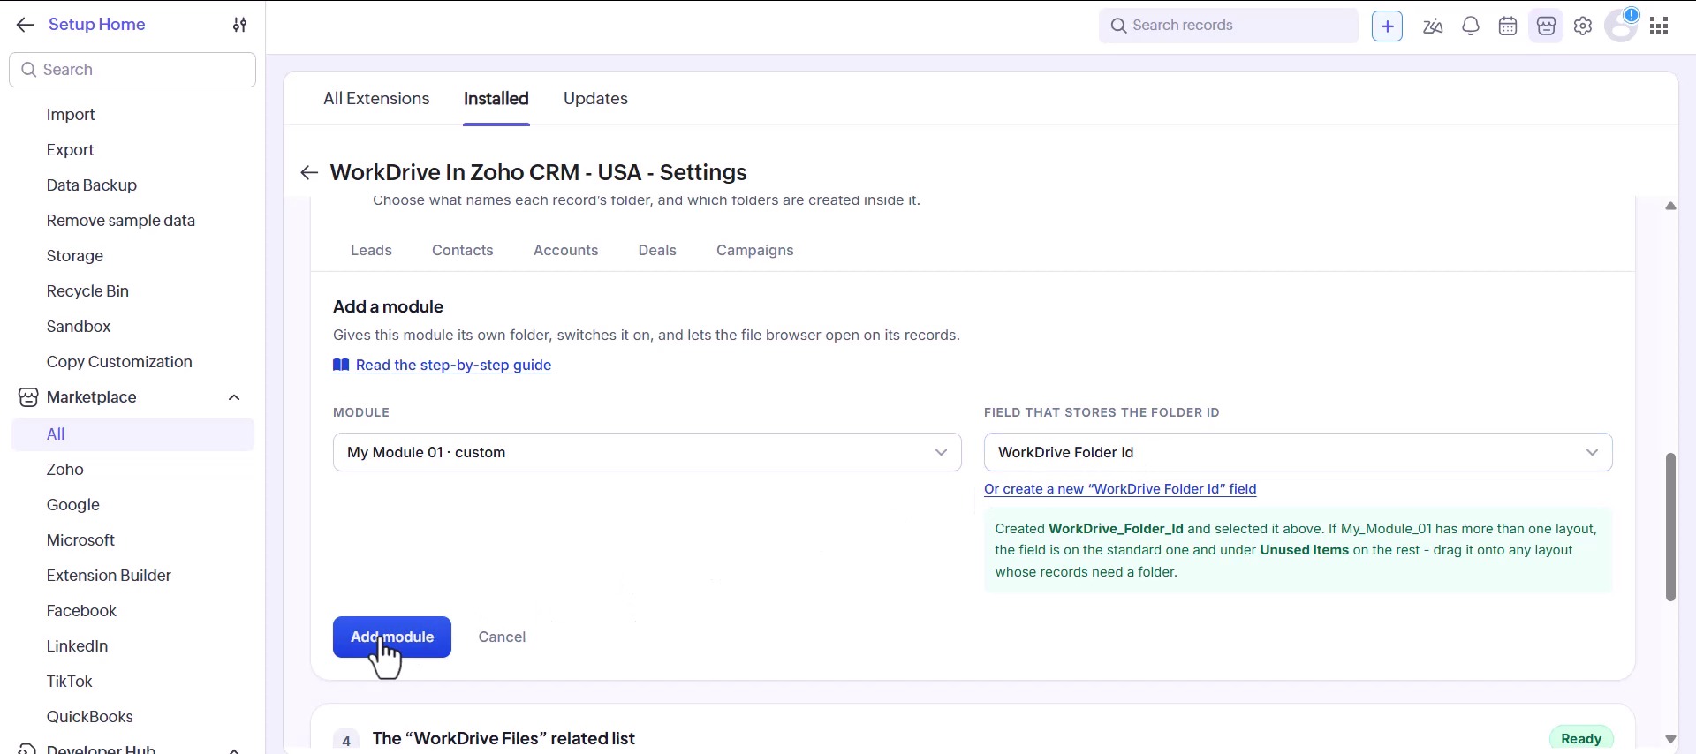Open the sidebar filter settings icon
Image resolution: width=1696 pixels, height=754 pixels.
[x=239, y=25]
